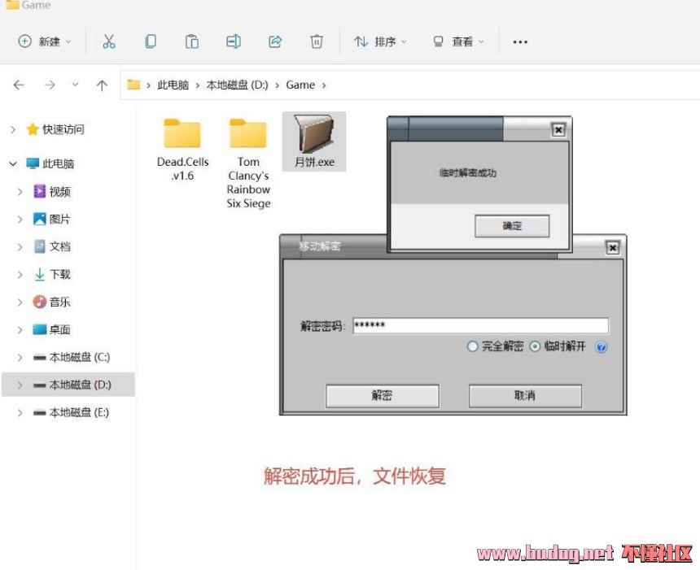Expand the 快速访问 tree node
This screenshot has height=570, width=700.
pos(13,129)
